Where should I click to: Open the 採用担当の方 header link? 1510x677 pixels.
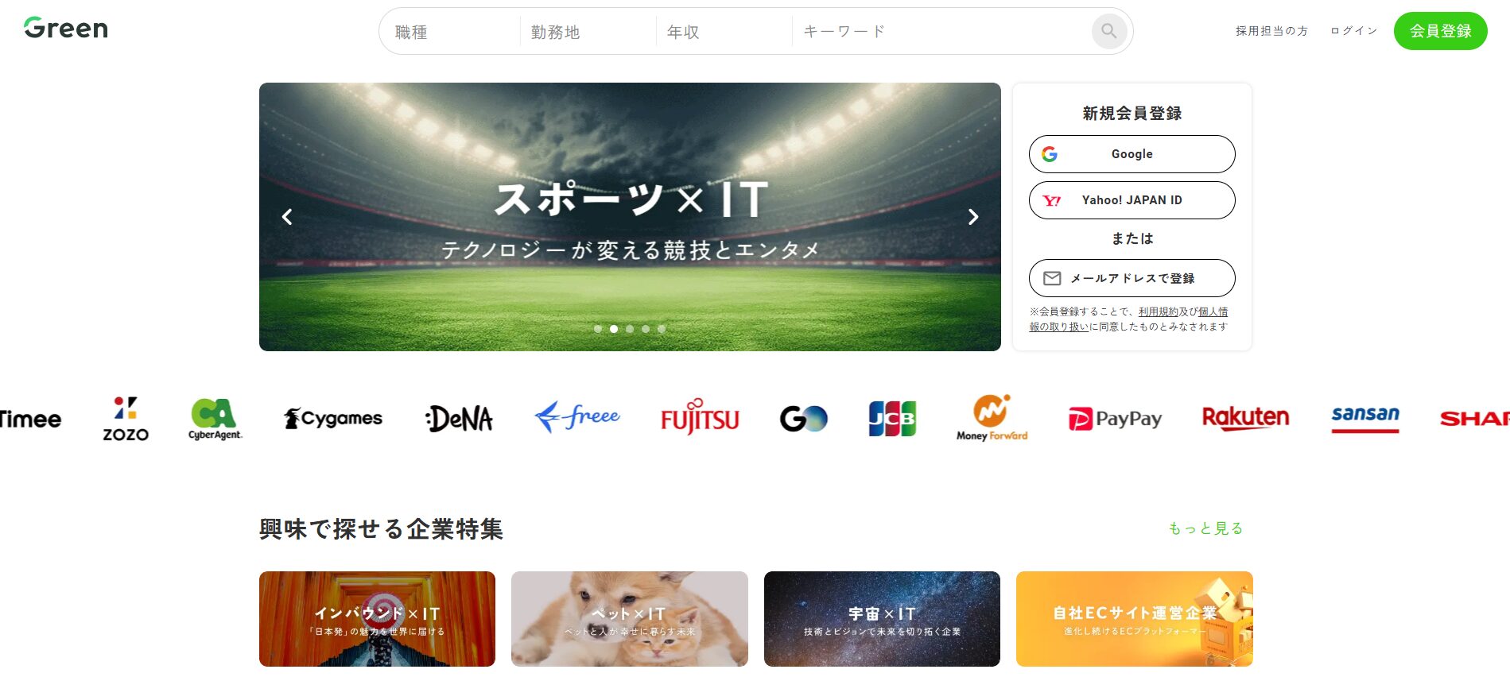point(1271,31)
